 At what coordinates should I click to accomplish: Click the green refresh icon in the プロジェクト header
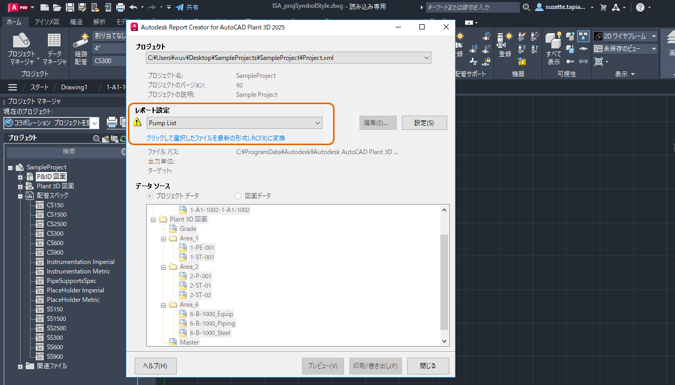123,138
